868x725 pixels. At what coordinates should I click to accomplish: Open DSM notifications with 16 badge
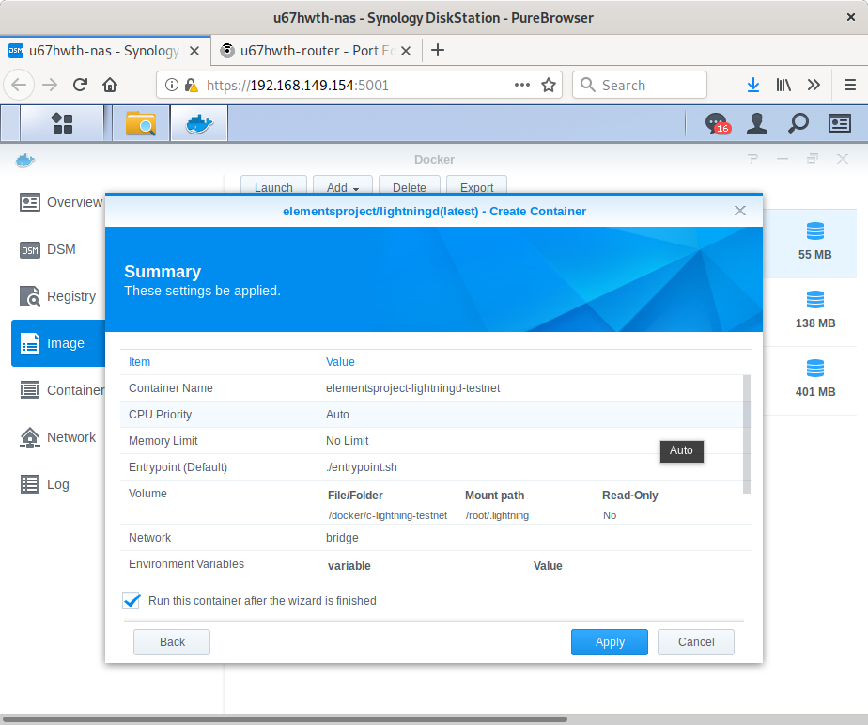(x=718, y=123)
